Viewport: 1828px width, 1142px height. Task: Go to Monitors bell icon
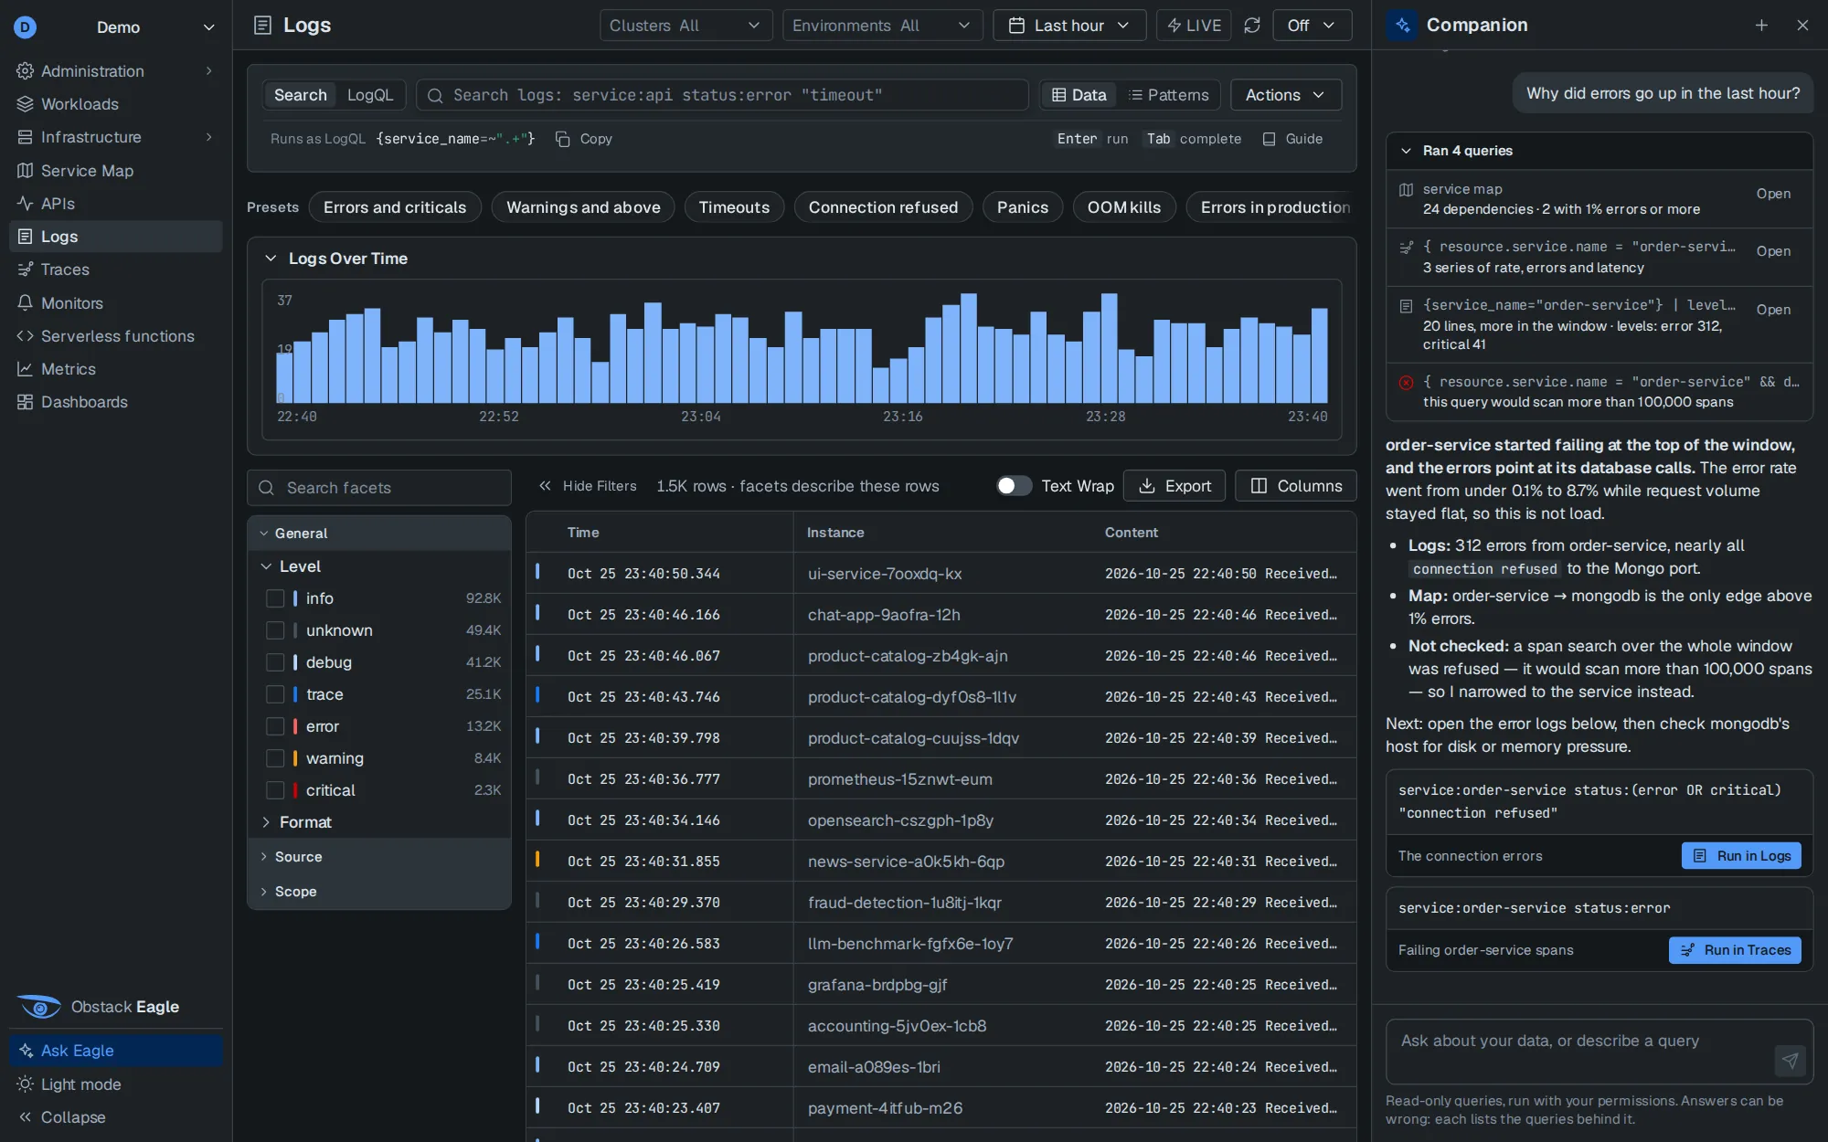pyautogui.click(x=116, y=303)
